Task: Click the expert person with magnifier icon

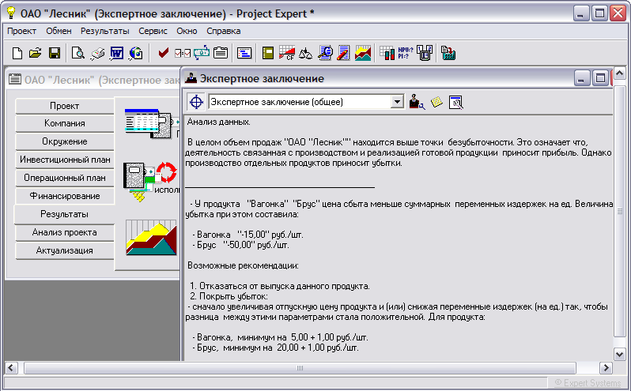Action: [x=417, y=102]
